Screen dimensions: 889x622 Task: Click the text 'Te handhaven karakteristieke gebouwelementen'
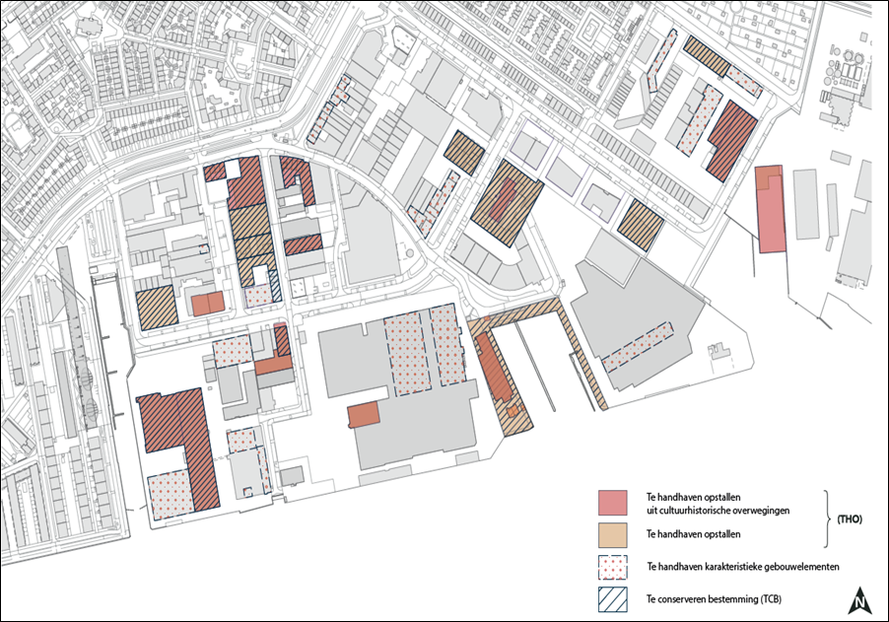[743, 567]
